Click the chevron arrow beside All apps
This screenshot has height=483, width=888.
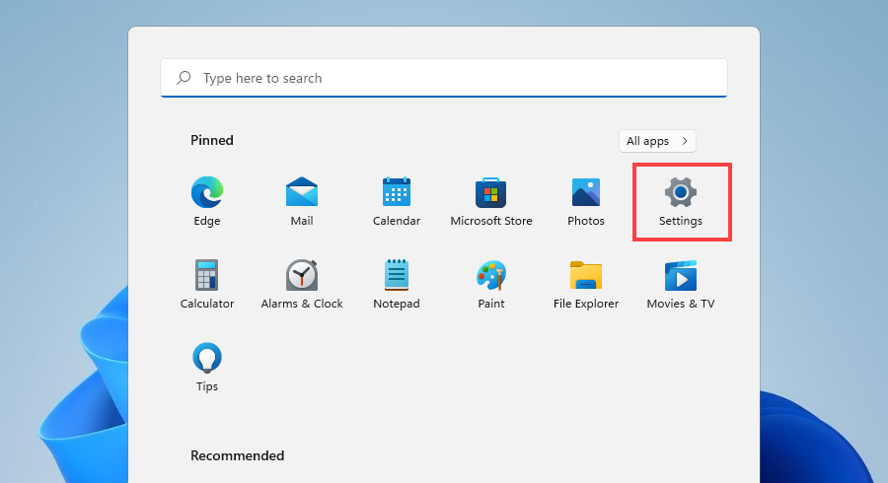[685, 141]
